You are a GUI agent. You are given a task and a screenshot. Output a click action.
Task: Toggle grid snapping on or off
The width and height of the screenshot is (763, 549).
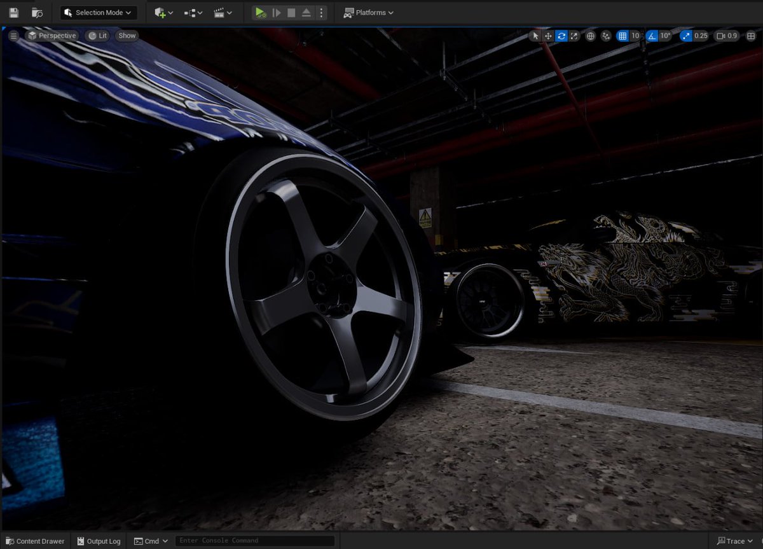pos(622,36)
